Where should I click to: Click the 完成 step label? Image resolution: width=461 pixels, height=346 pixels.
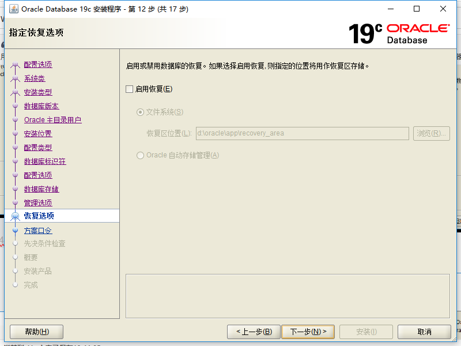point(31,285)
